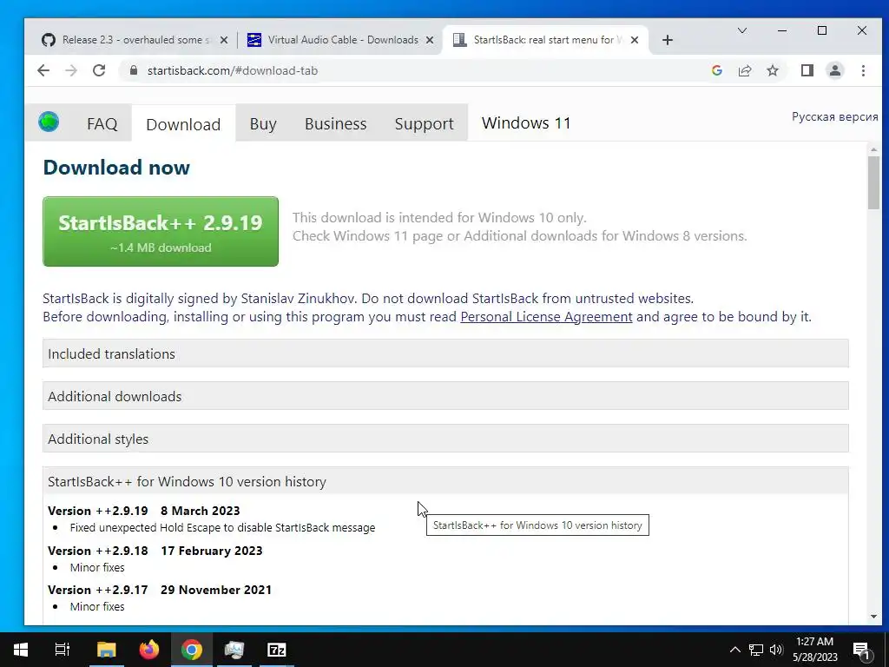Screen dimensions: 889x667
Task: Click the scrollbar up arrow
Action: pyautogui.click(x=873, y=149)
